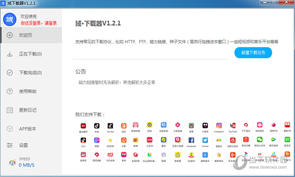Select the 美拍 icon
Image resolution: width=295 pixels, height=177 pixels.
click(x=123, y=154)
